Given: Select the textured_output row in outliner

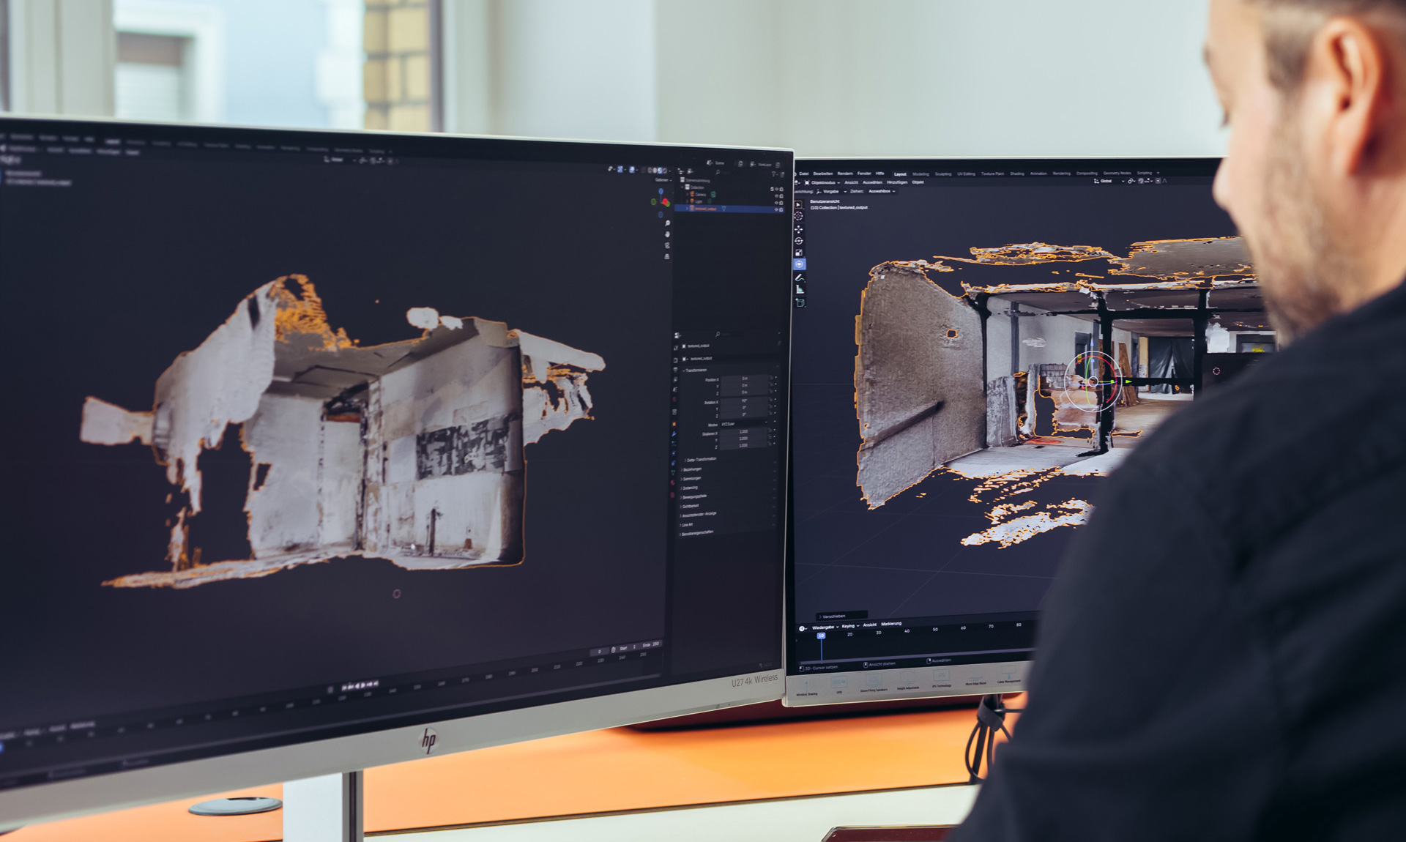Looking at the screenshot, I should pos(729,209).
